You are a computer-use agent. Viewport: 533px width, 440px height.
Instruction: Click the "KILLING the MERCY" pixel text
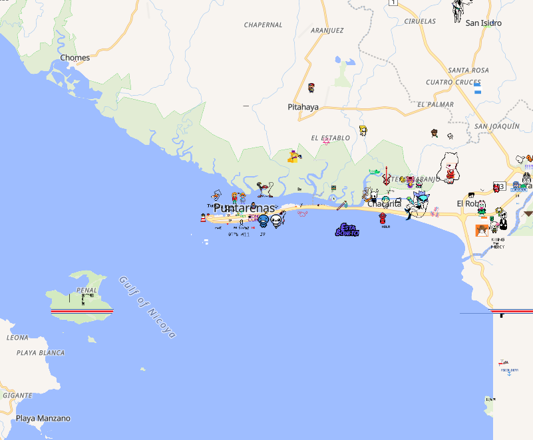(498, 243)
